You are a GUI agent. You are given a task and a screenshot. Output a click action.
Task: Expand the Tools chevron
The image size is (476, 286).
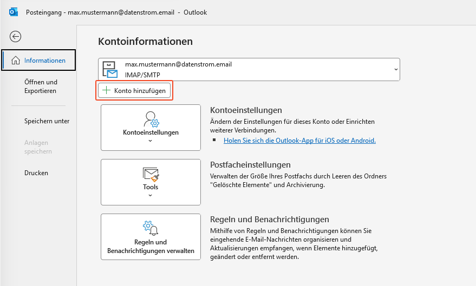150,195
